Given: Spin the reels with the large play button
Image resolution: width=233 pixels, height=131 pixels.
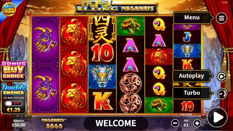Looking at the screenshot, I should pyautogui.click(x=217, y=117).
